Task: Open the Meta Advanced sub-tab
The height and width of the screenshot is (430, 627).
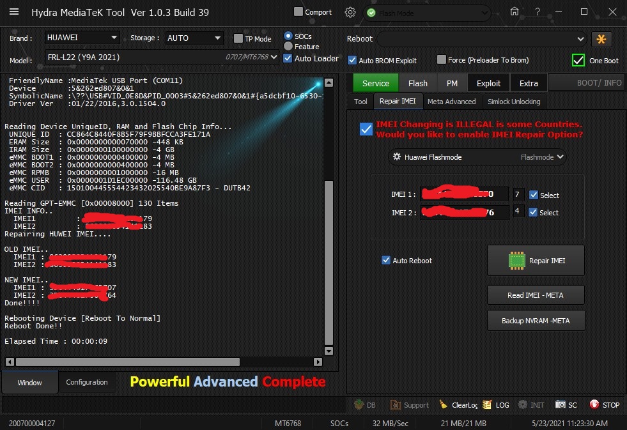Action: pos(451,102)
